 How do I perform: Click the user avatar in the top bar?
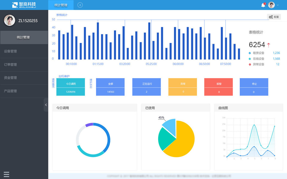click(x=271, y=5)
